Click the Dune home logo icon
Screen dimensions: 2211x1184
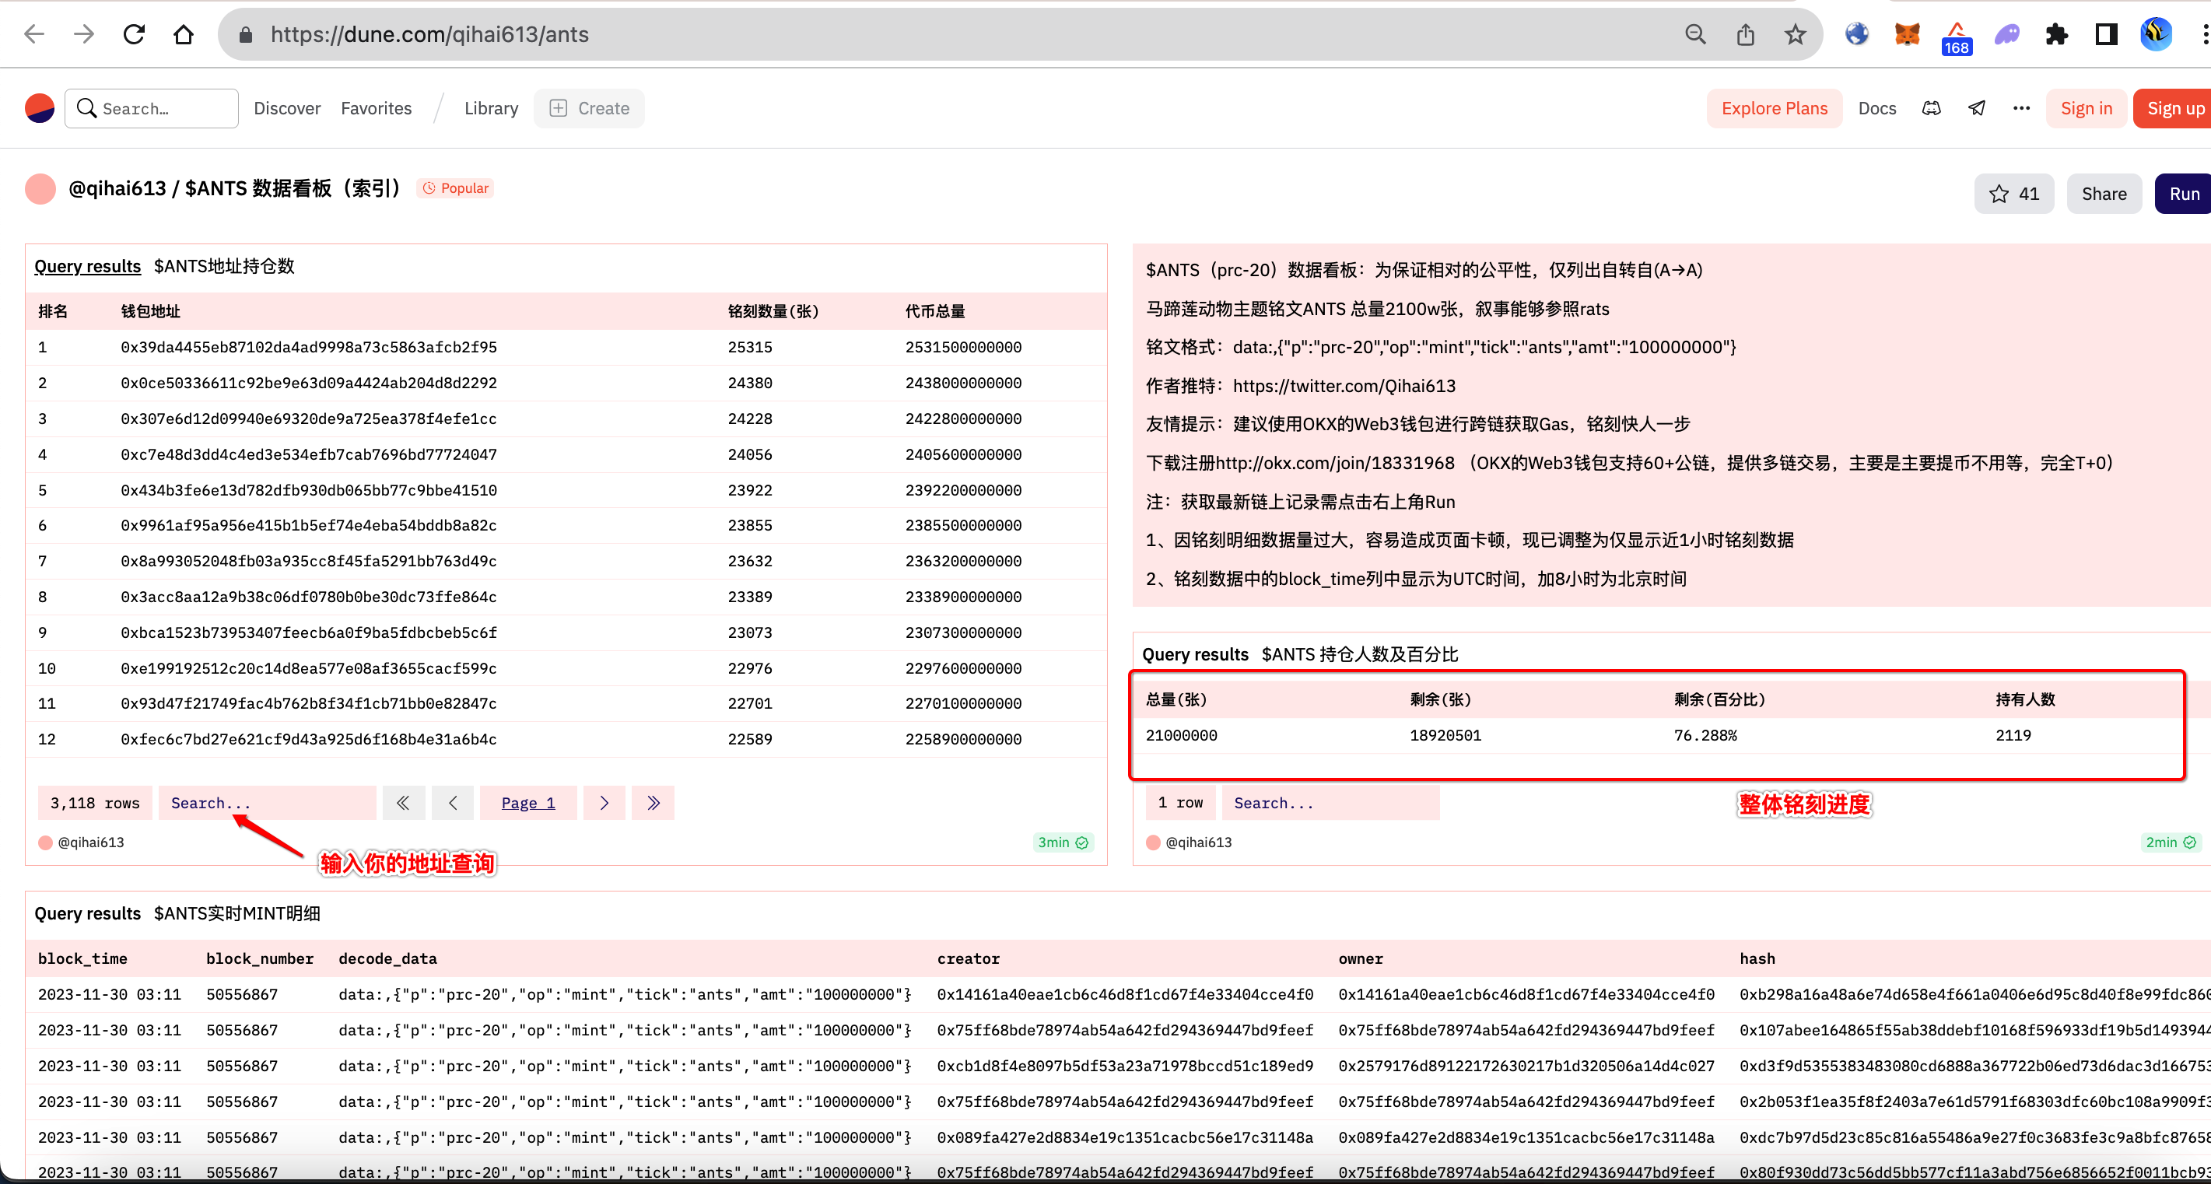click(x=40, y=108)
